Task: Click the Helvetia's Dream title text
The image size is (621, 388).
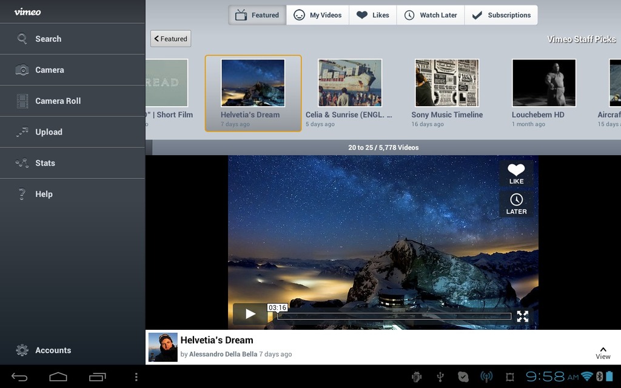Action: (x=217, y=340)
